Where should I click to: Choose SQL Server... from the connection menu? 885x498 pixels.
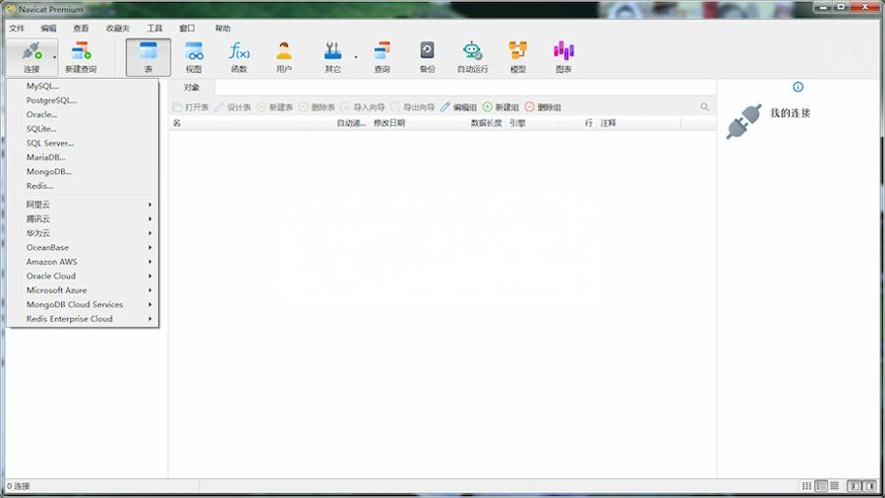(x=83, y=143)
